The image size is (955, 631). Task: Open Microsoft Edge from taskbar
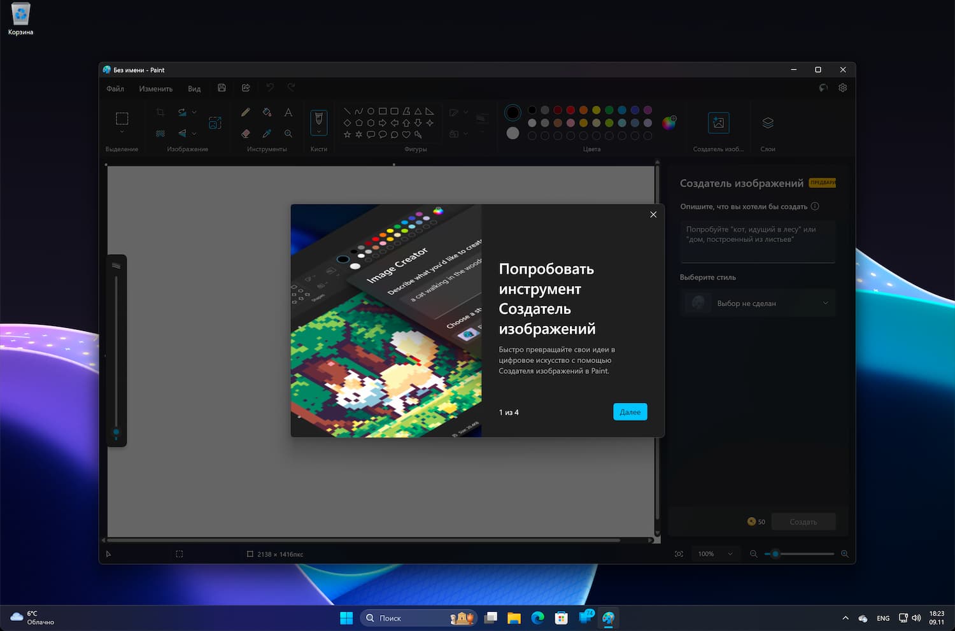click(x=537, y=618)
